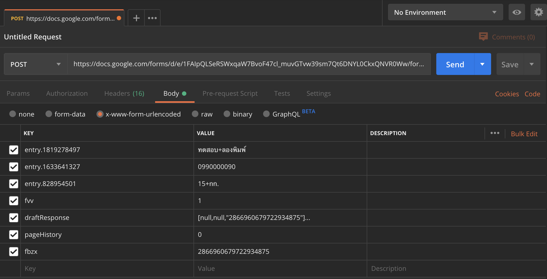Switch to the Settings tab
The image size is (547, 279).
coord(318,94)
